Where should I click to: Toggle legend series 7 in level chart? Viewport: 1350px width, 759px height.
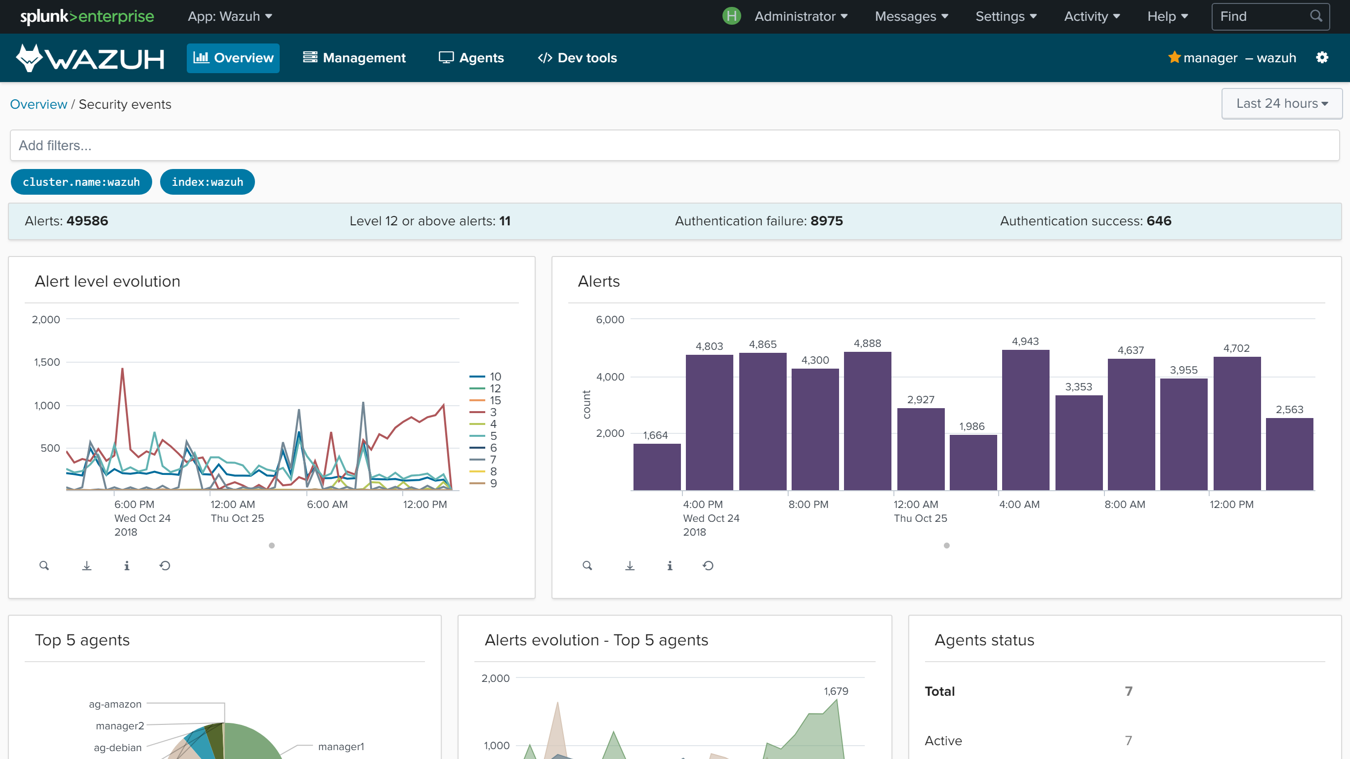pyautogui.click(x=483, y=460)
